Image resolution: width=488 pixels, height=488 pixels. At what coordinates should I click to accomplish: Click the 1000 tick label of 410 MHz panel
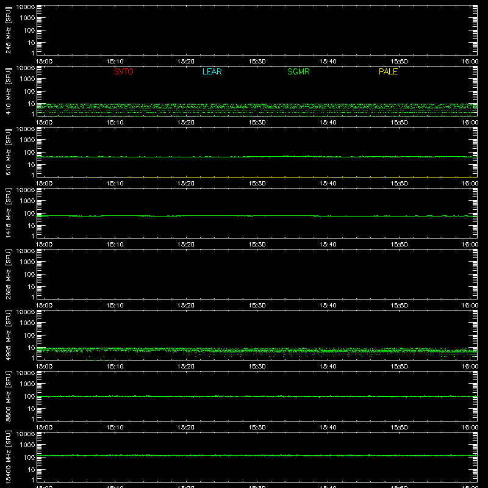27,79
